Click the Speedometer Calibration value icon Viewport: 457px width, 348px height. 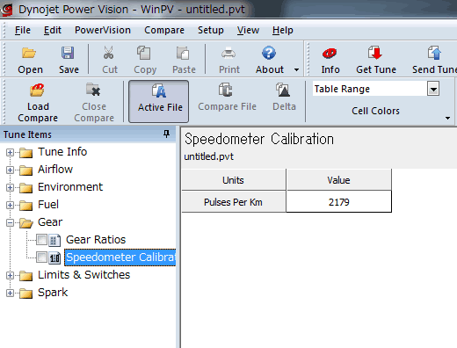pyautogui.click(x=54, y=257)
